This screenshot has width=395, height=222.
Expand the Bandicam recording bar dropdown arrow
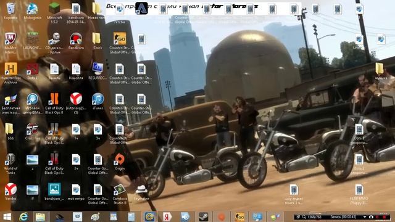365,217
